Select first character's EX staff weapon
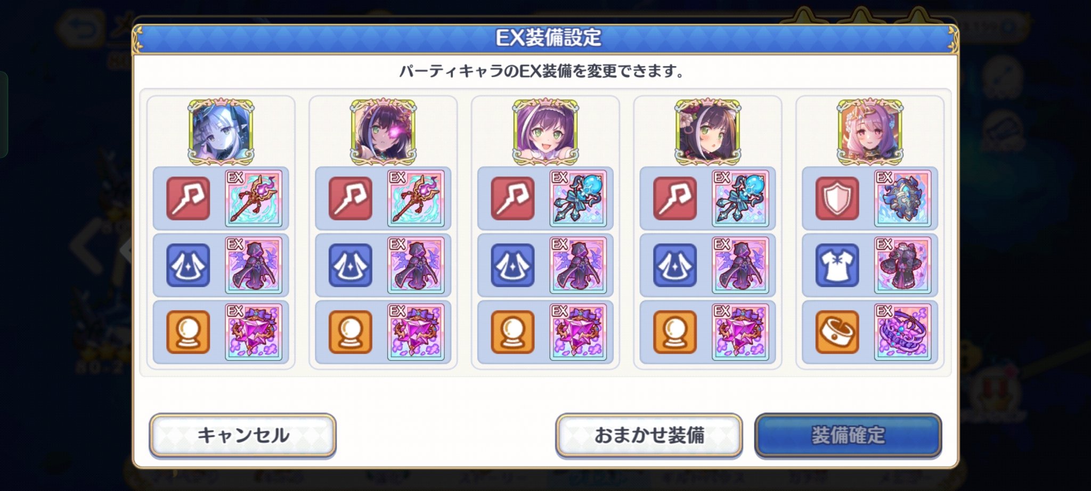Image resolution: width=1091 pixels, height=491 pixels. click(254, 198)
